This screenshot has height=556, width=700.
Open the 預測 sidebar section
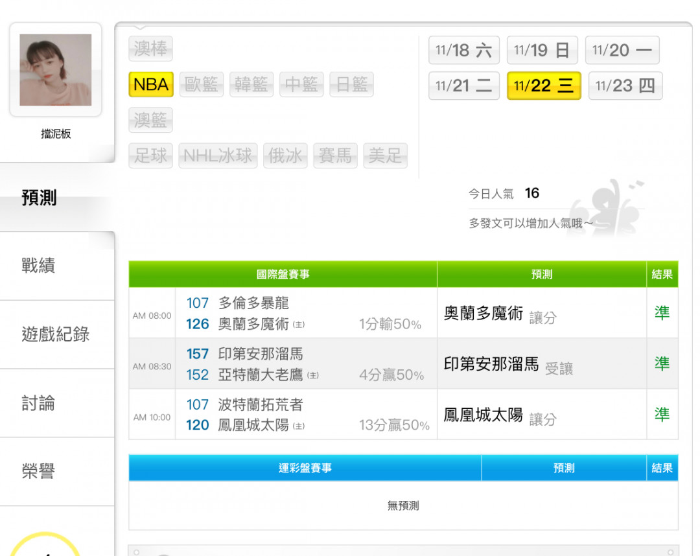pos(57,197)
